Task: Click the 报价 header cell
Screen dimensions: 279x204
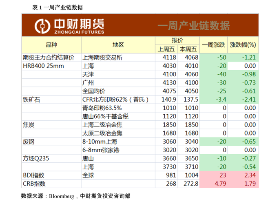Action: [177, 40]
